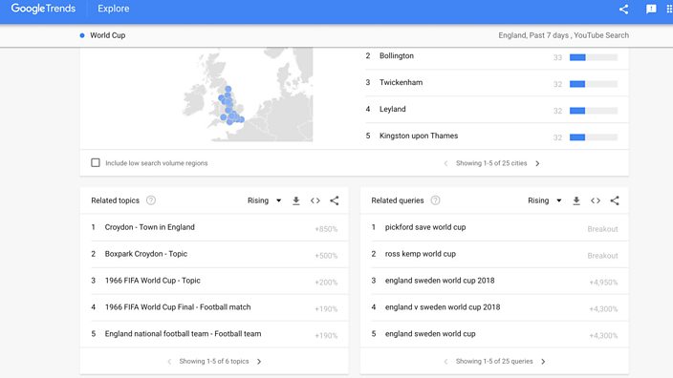Image resolution: width=673 pixels, height=378 pixels.
Task: Go to Google Trends home logo
Action: pos(43,9)
